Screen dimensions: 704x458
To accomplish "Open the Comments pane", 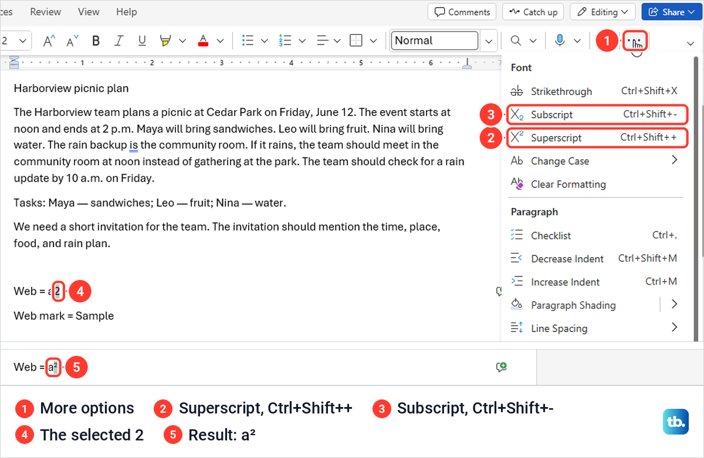I will tap(462, 12).
